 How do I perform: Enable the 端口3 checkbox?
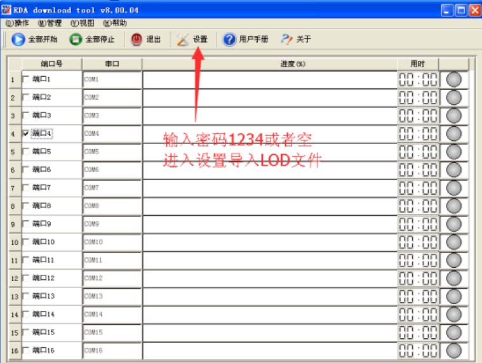26,115
